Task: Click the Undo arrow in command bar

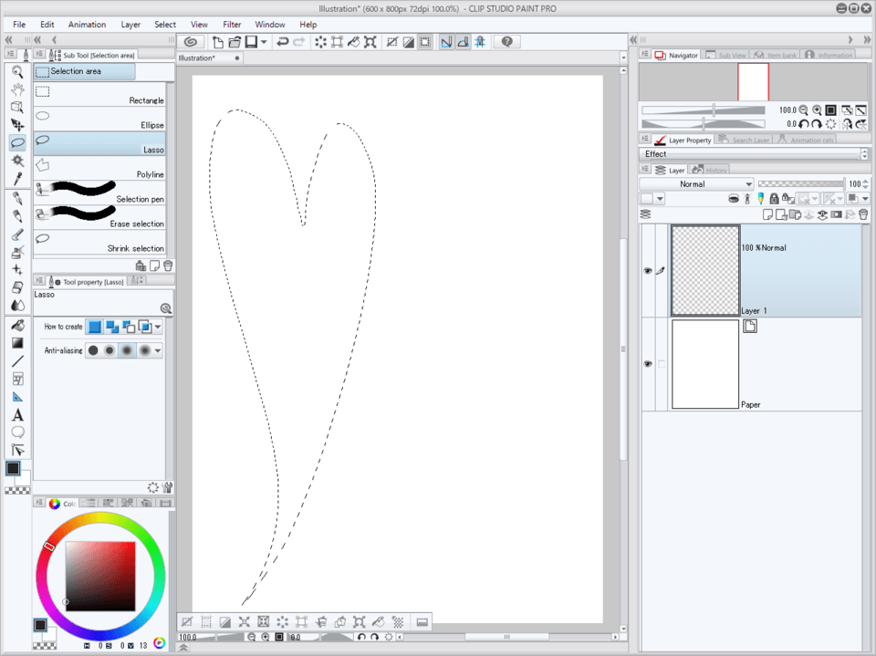Action: [282, 42]
